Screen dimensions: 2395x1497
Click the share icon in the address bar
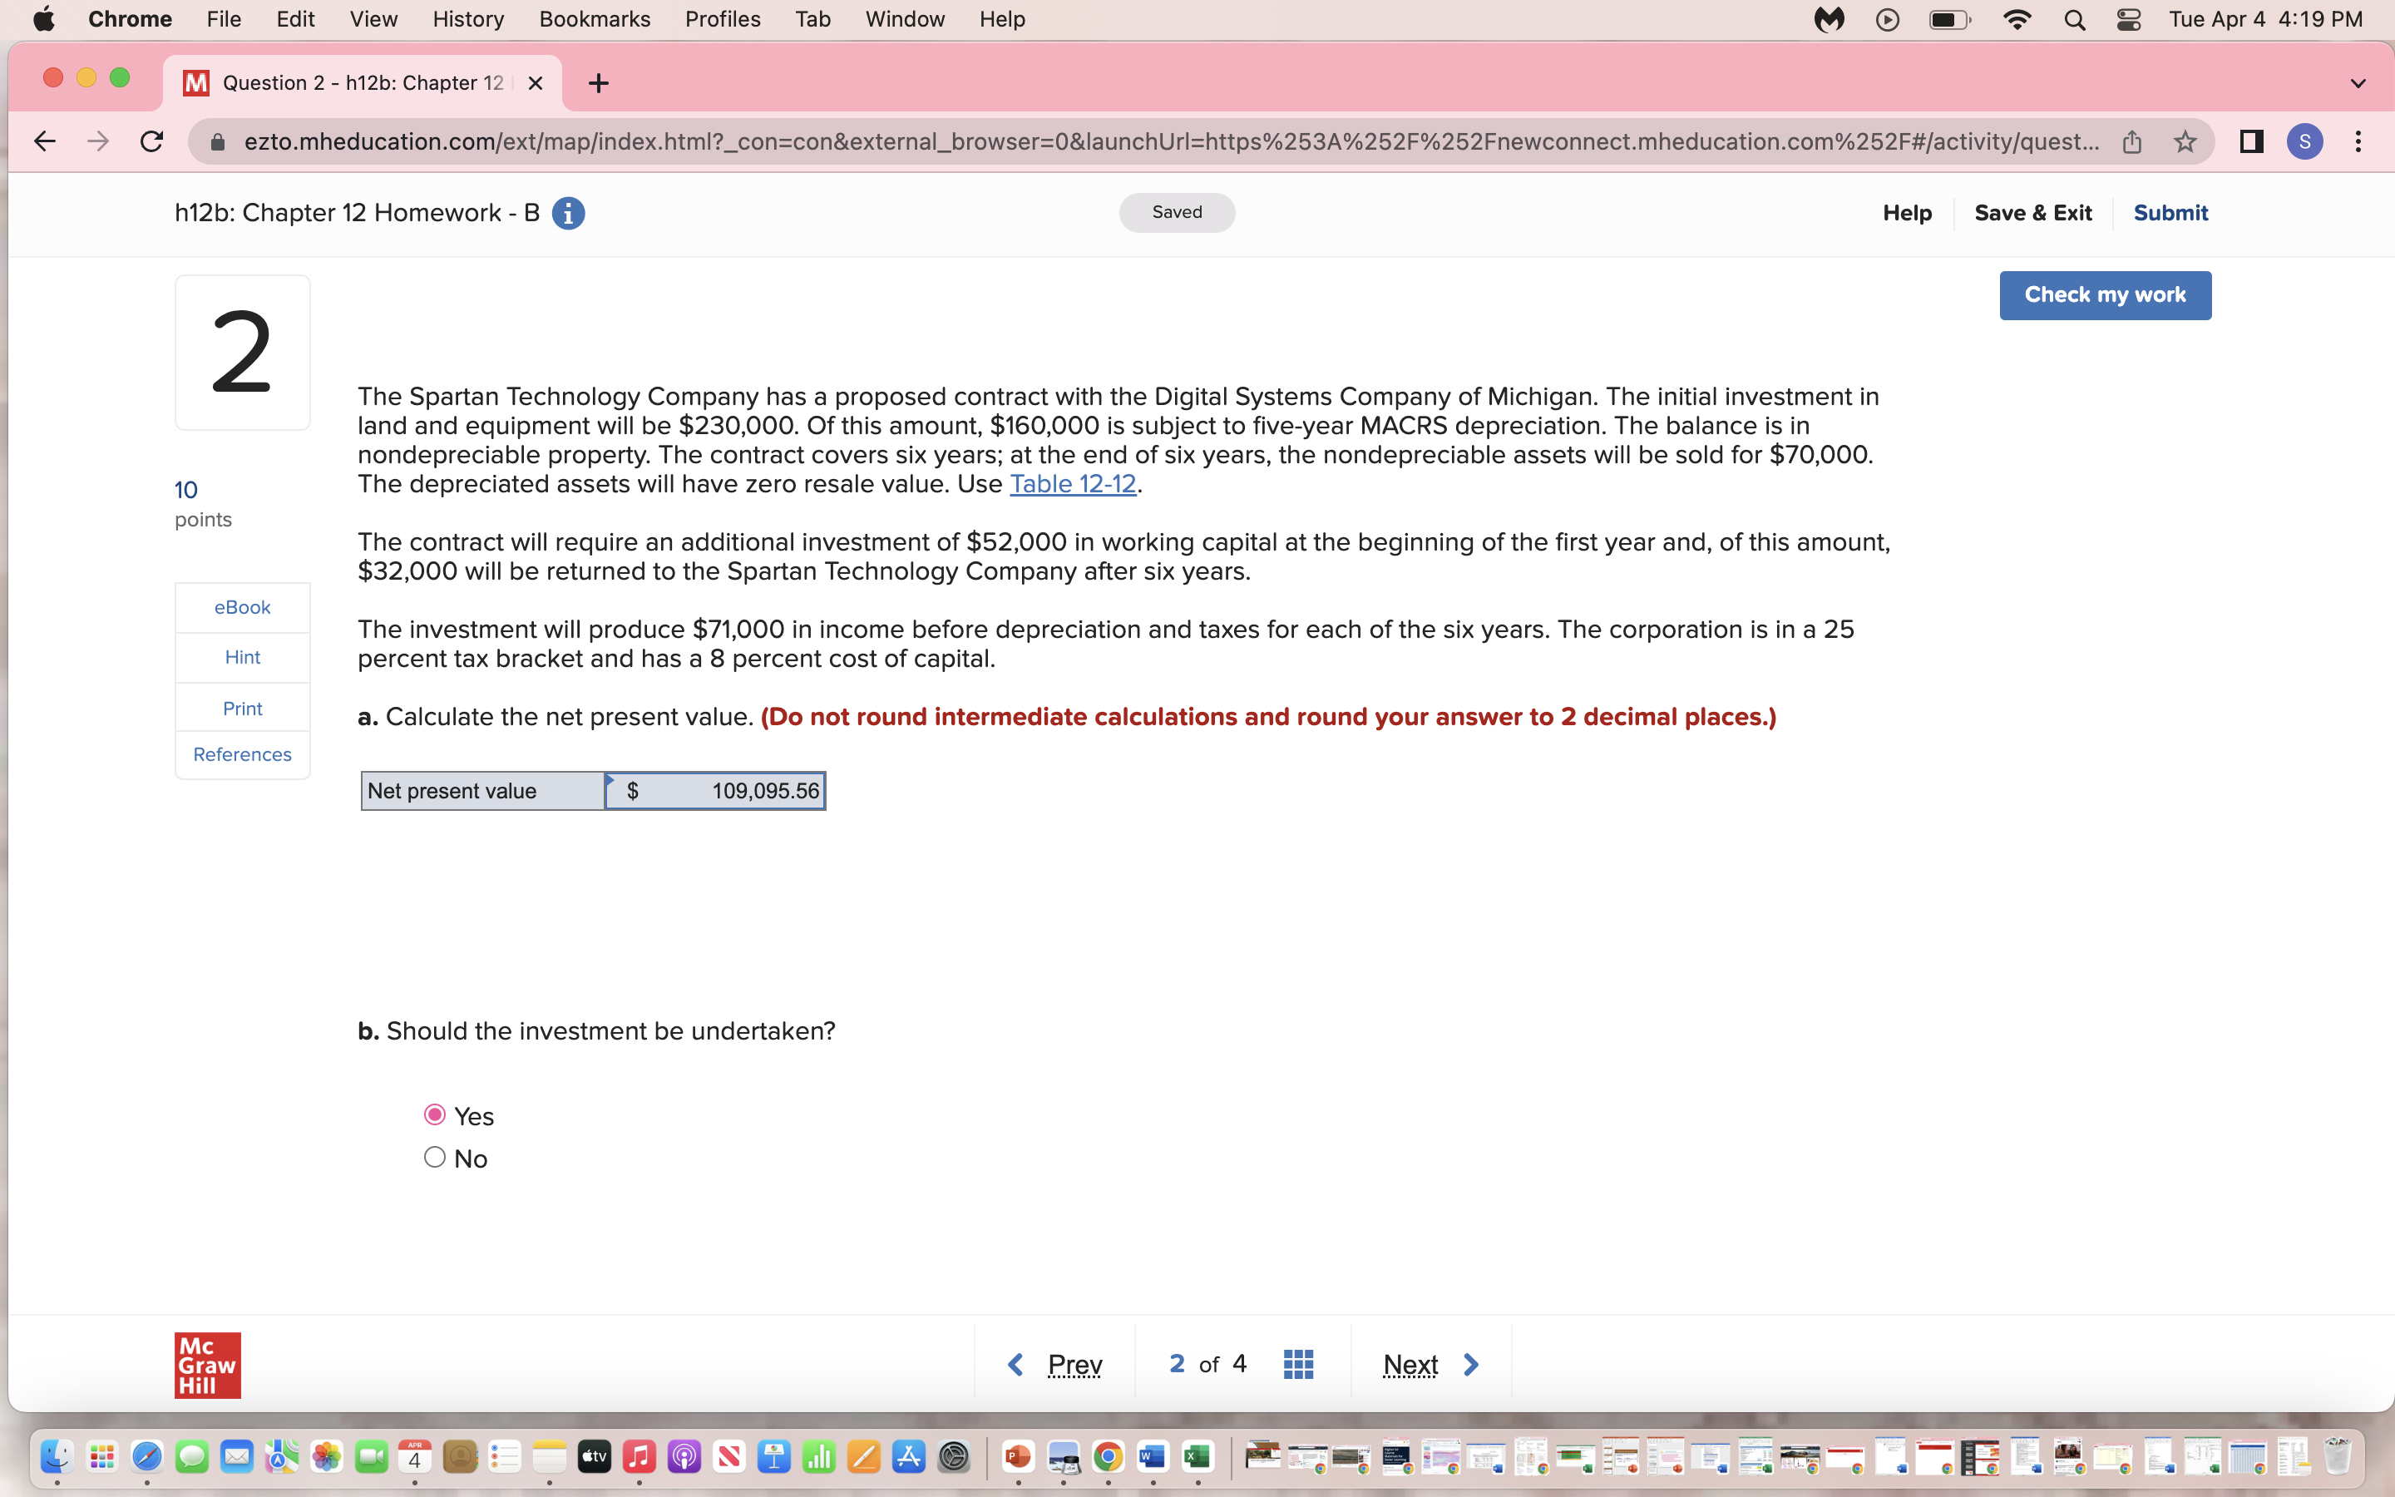coord(2133,141)
